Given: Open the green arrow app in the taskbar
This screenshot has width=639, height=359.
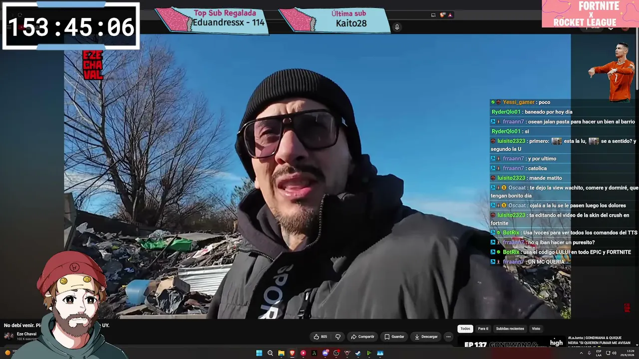Looking at the screenshot, I should 369,353.
